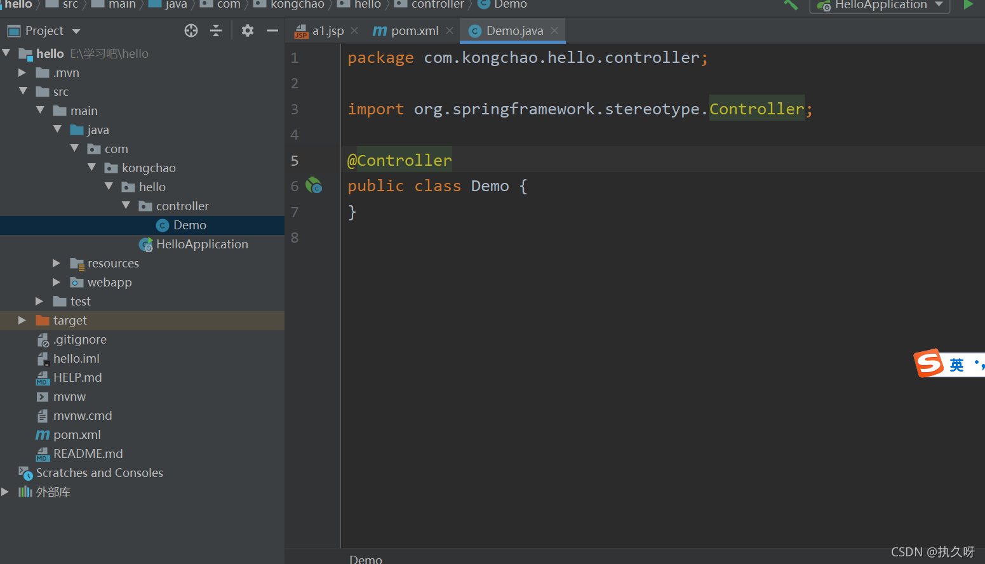Viewport: 985px width, 564px height.
Task: Open Project panel settings gear
Action: (248, 30)
